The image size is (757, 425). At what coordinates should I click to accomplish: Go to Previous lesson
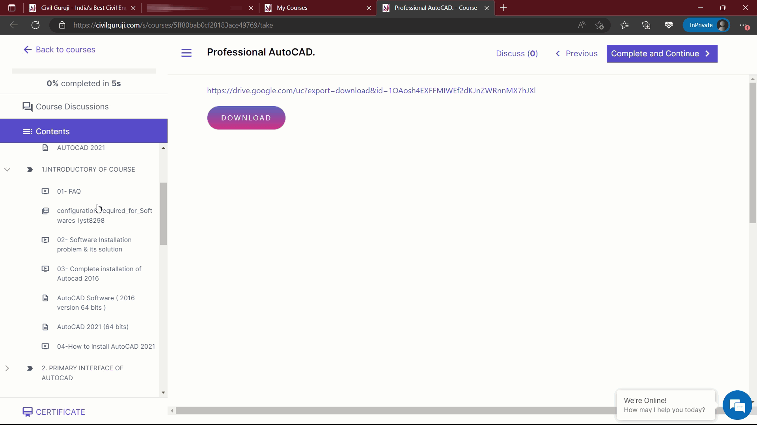576,54
